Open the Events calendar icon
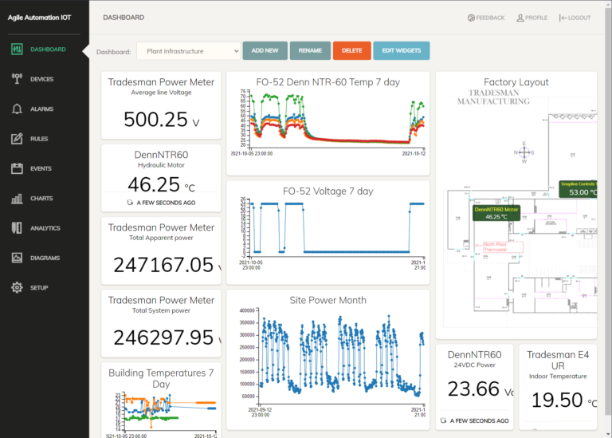This screenshot has width=612, height=438. click(x=17, y=168)
